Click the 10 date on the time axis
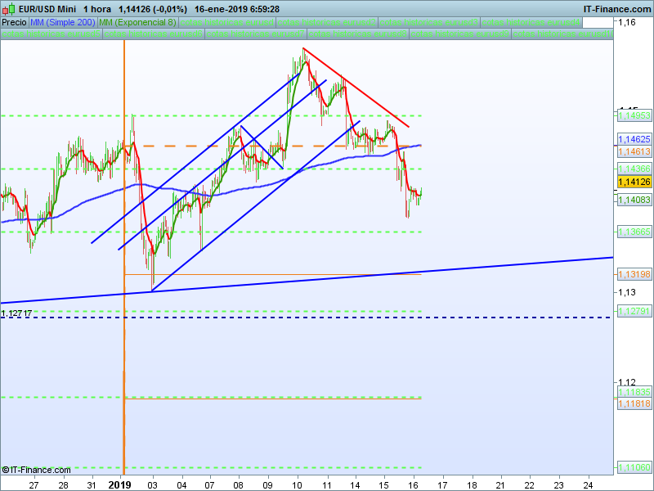This screenshot has width=654, height=491. pyautogui.click(x=297, y=485)
